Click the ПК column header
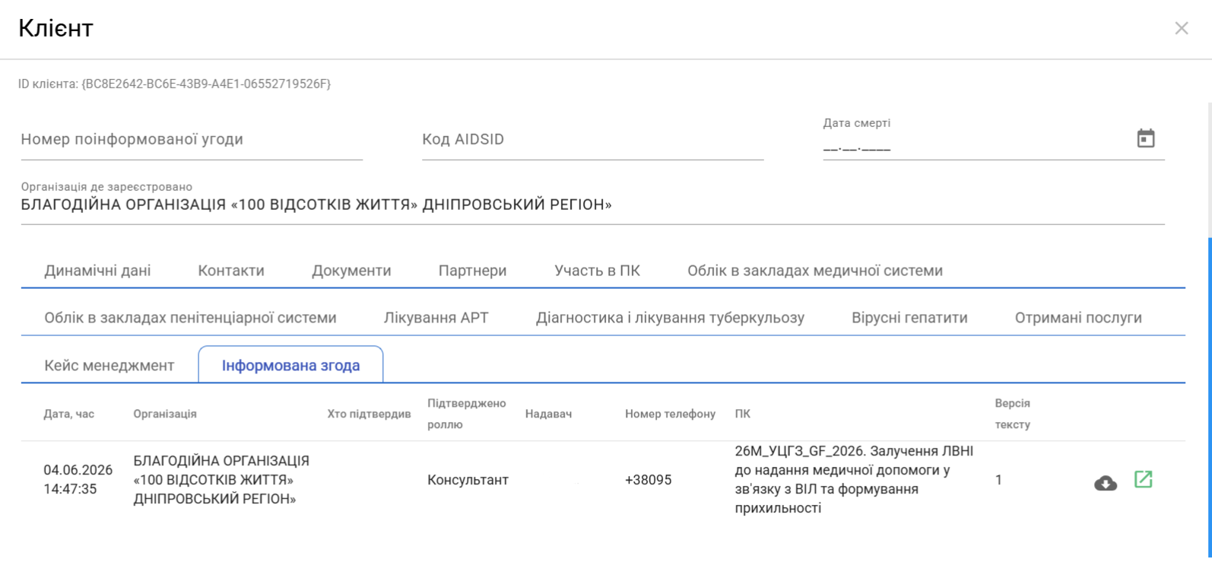Viewport: 1212px width, 565px height. pyautogui.click(x=743, y=414)
